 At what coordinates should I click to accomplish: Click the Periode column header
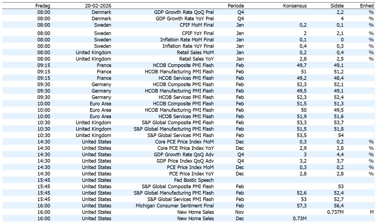[x=236, y=6]
